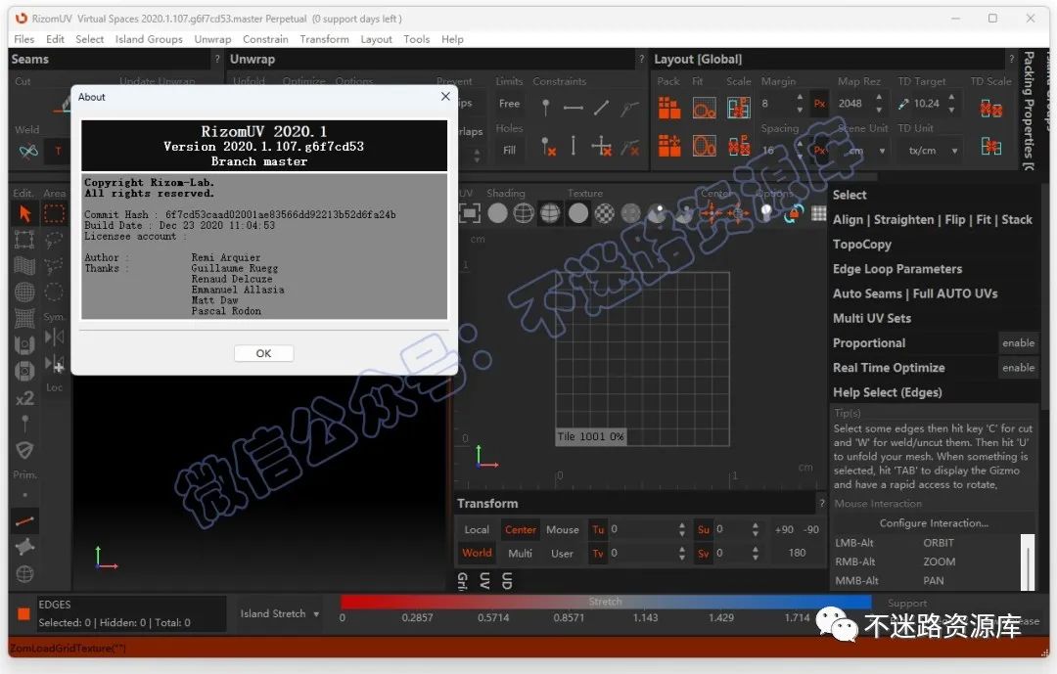
Task: Open the Unwrap menu
Action: click(x=212, y=39)
